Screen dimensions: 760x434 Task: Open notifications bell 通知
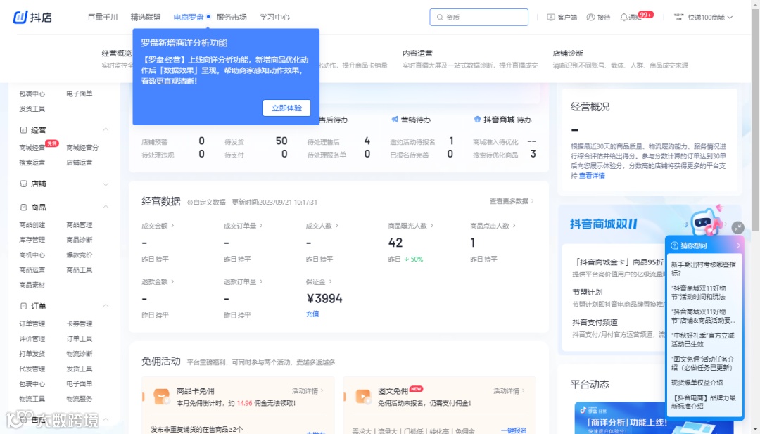click(623, 18)
